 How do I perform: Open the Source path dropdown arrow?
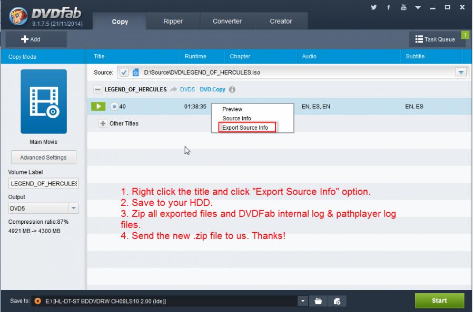[461, 72]
